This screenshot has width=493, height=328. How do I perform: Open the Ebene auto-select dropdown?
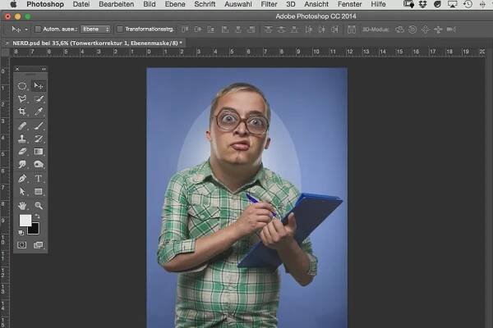pos(95,29)
